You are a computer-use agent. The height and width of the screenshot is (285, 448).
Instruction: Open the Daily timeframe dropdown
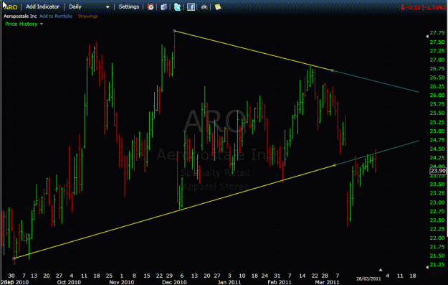(x=89, y=6)
